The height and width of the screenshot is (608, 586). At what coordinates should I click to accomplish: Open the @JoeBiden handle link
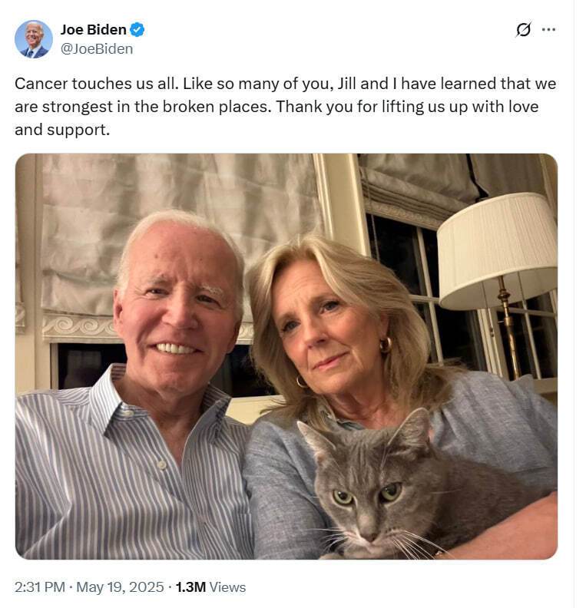(x=97, y=48)
